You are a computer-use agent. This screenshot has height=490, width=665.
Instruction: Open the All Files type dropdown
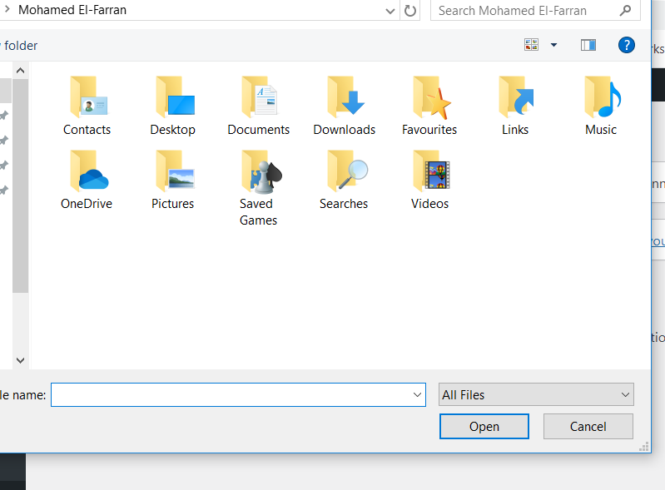click(x=536, y=394)
